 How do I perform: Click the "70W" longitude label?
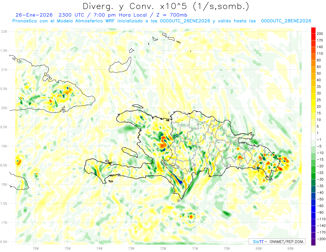point(227,248)
